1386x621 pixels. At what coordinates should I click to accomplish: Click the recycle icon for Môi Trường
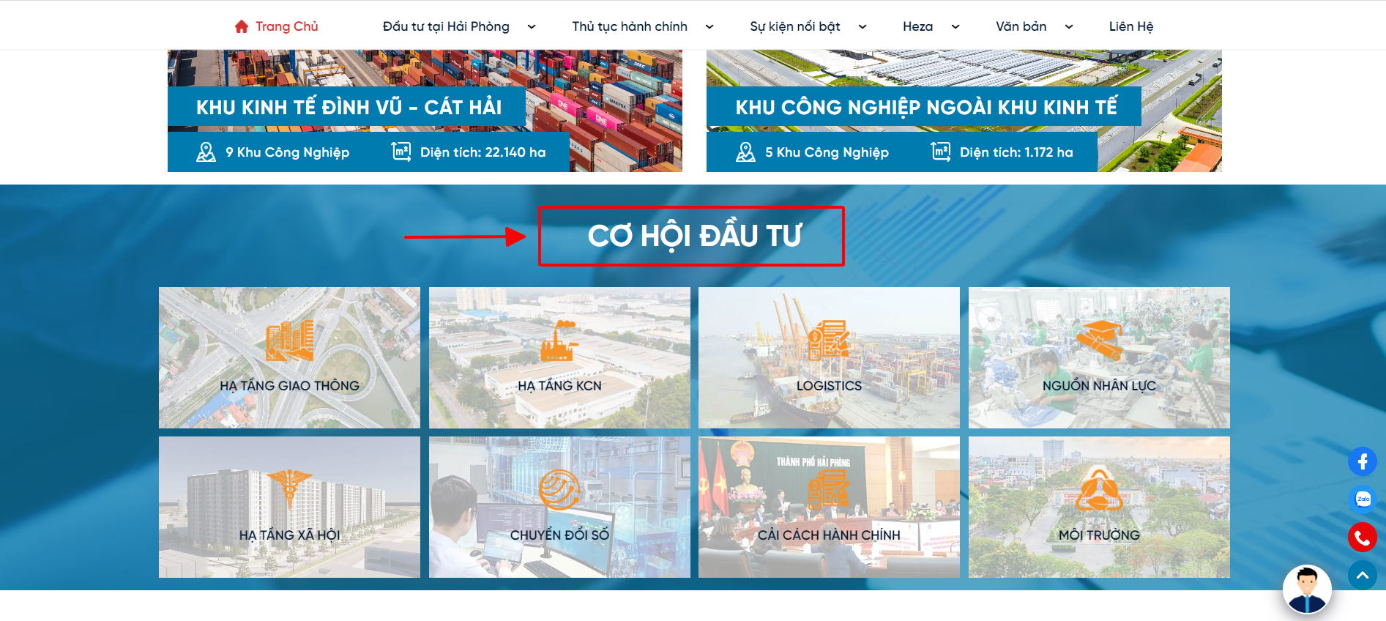tap(1098, 490)
